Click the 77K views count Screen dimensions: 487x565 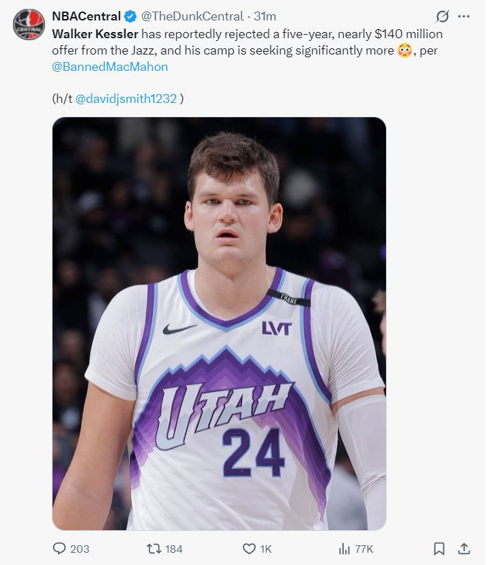coord(364,549)
